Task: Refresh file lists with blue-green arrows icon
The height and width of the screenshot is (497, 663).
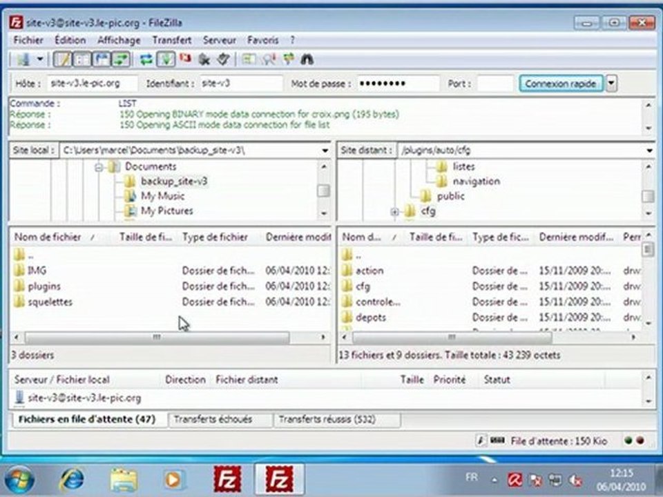Action: (146, 59)
